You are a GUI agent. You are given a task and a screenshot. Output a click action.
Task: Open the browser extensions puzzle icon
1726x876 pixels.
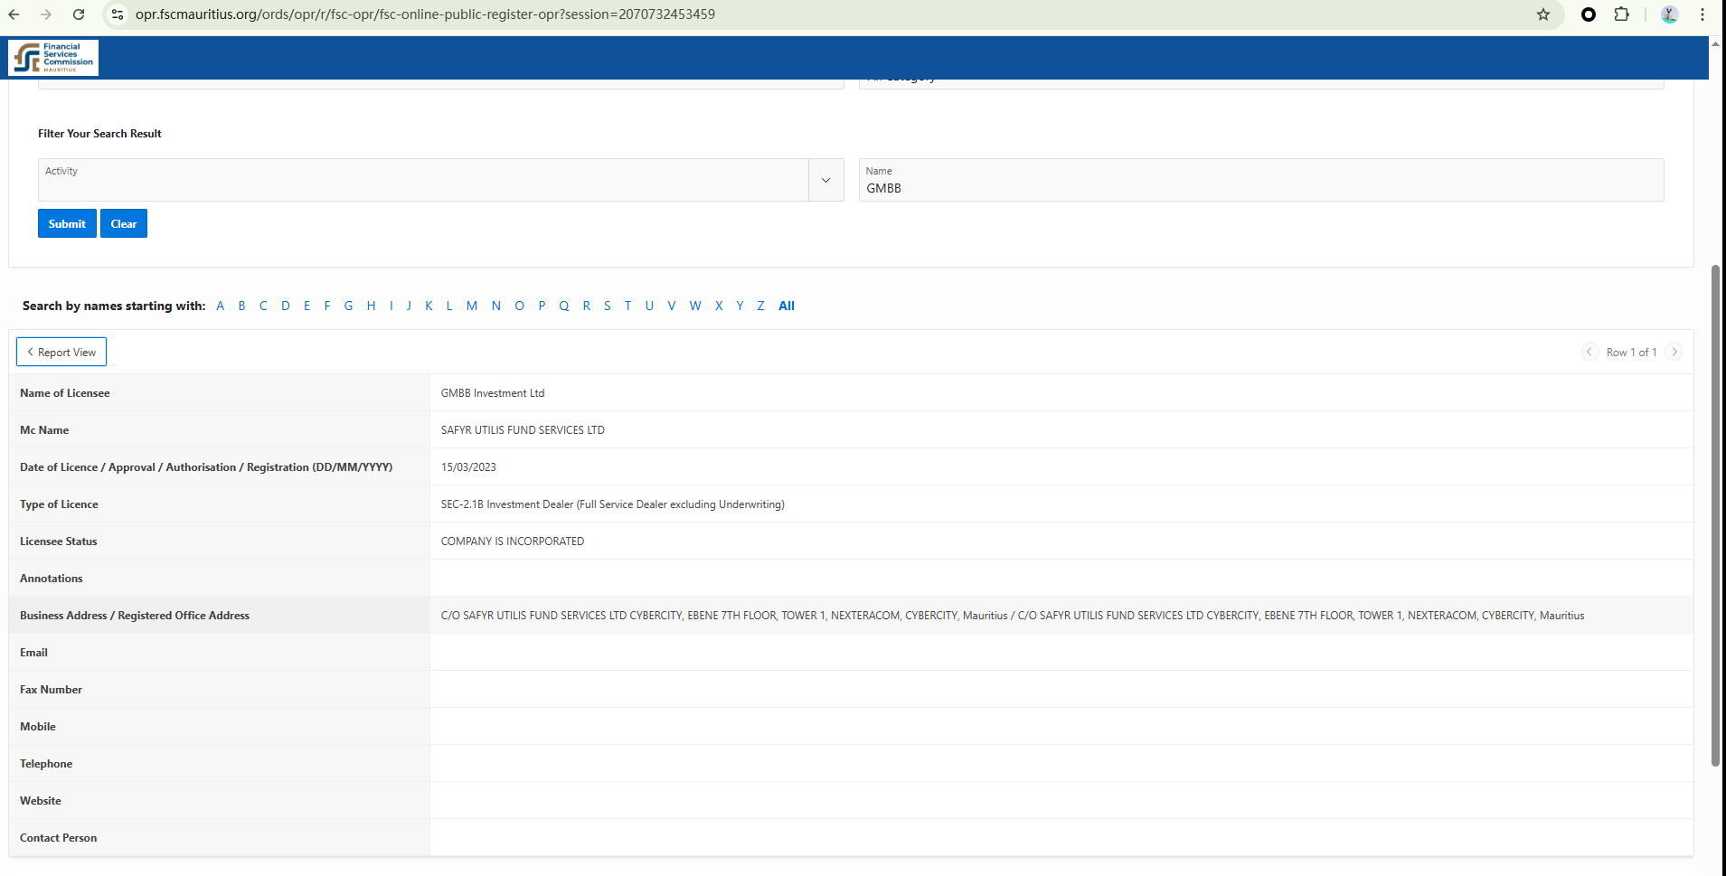tap(1621, 14)
